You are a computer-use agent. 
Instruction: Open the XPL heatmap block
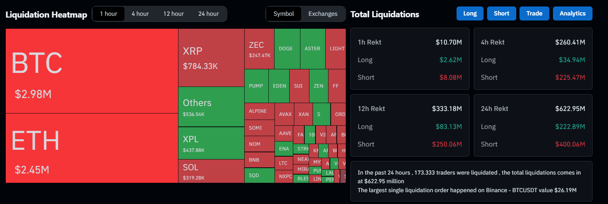tap(211, 143)
